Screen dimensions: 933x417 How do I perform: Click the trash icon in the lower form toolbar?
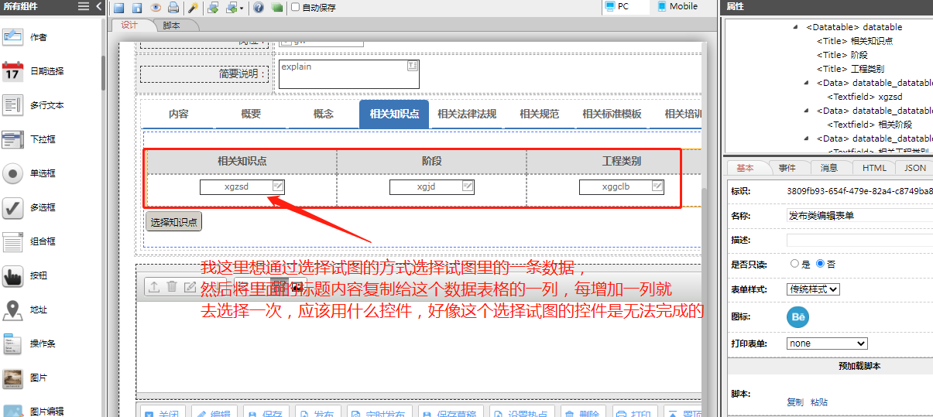(172, 287)
